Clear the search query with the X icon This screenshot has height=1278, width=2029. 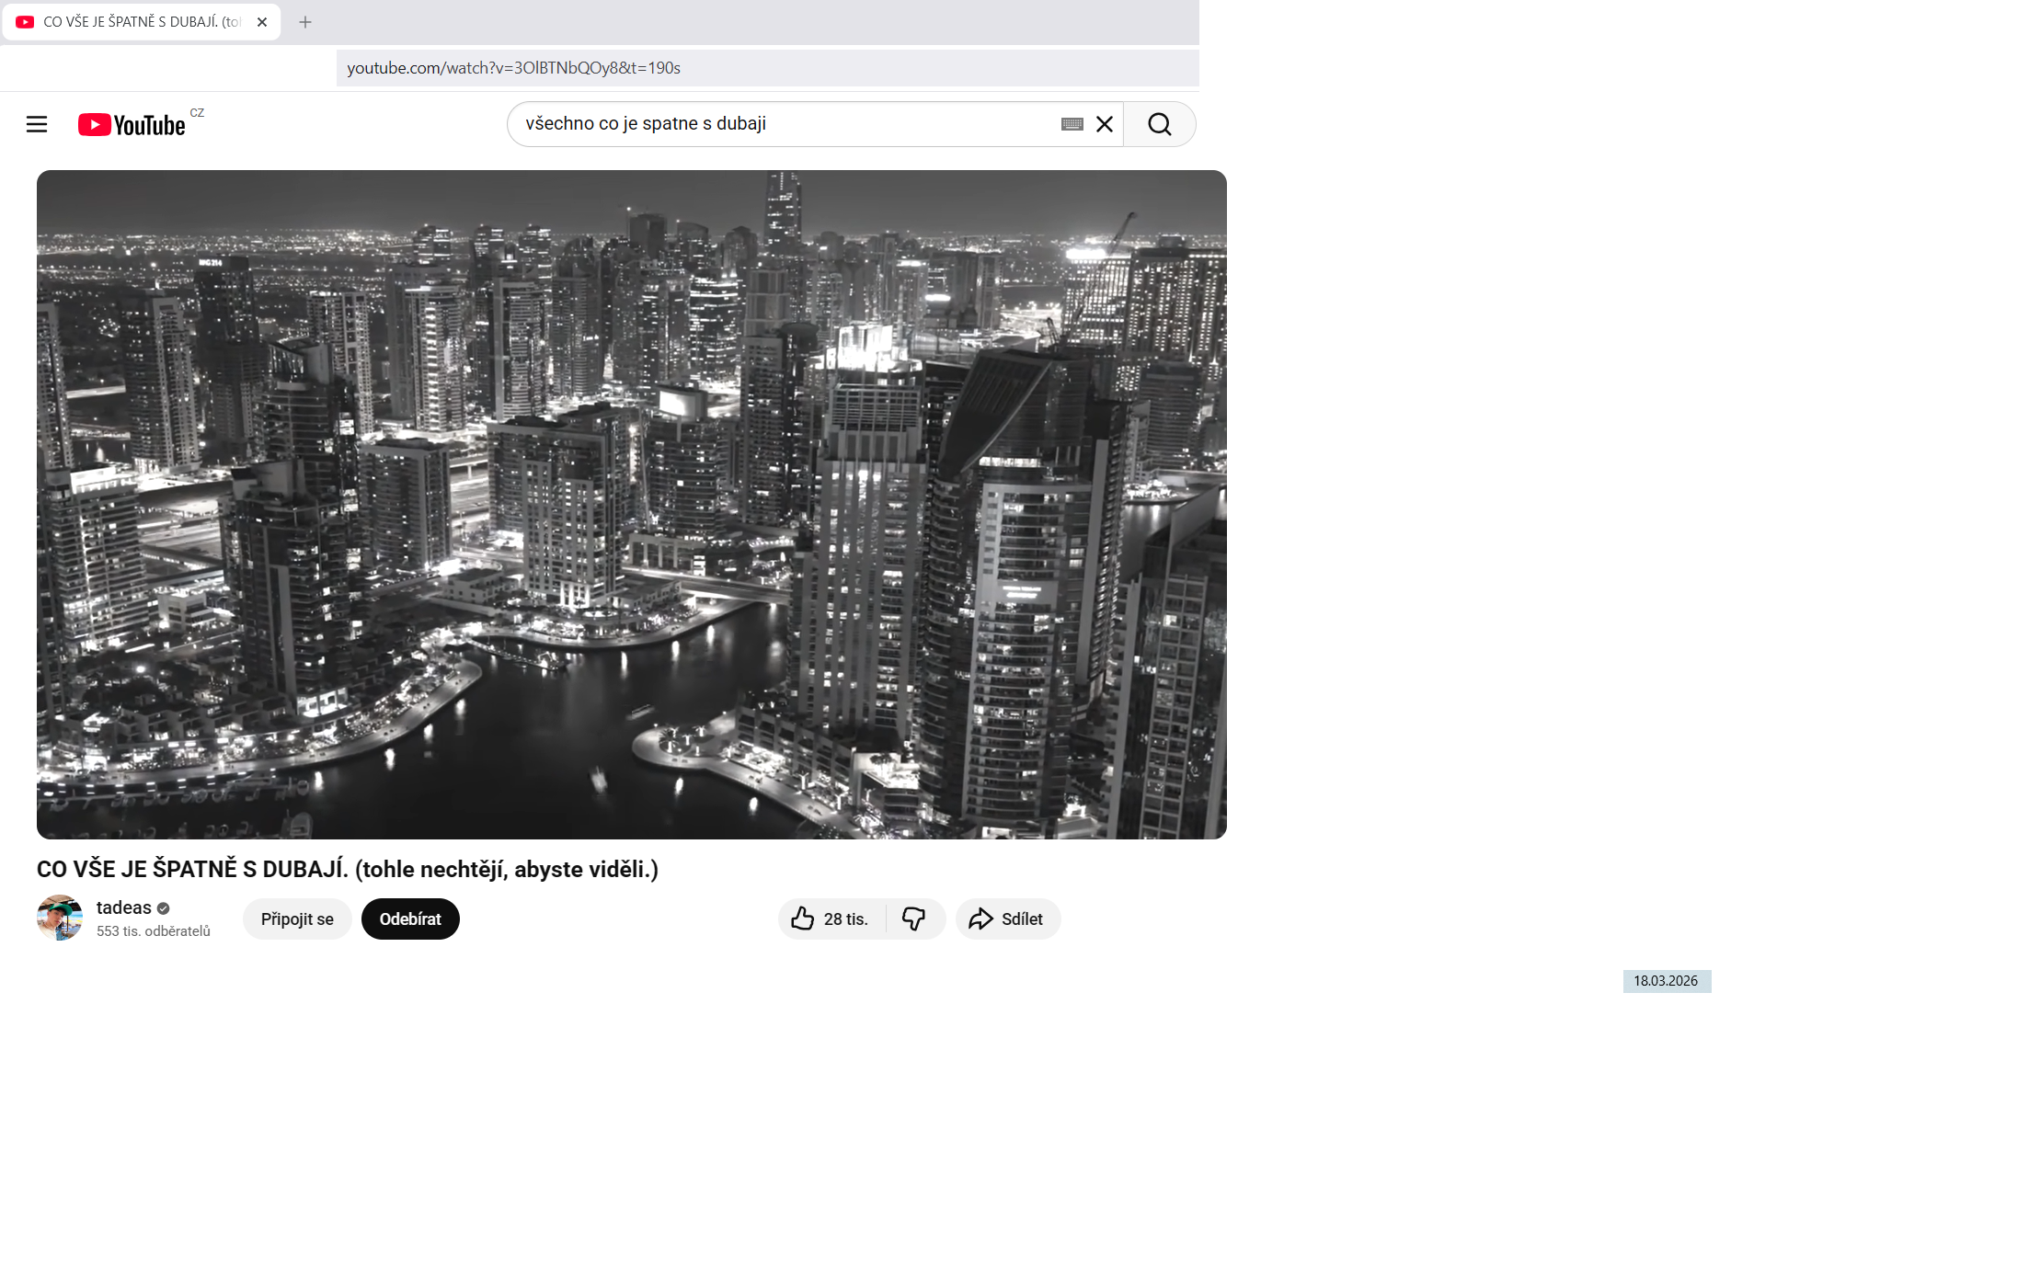[1105, 124]
